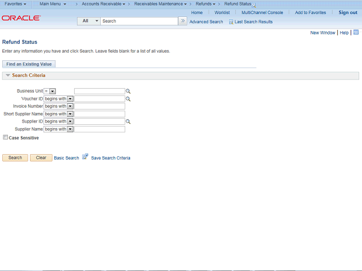
Task: Open the Main Menu dropdown
Action: click(x=53, y=4)
